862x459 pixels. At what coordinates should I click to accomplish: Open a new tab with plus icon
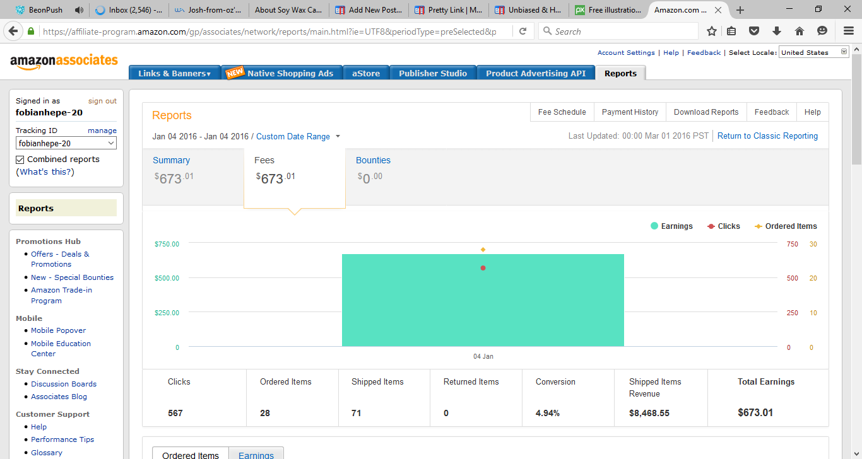click(x=740, y=10)
